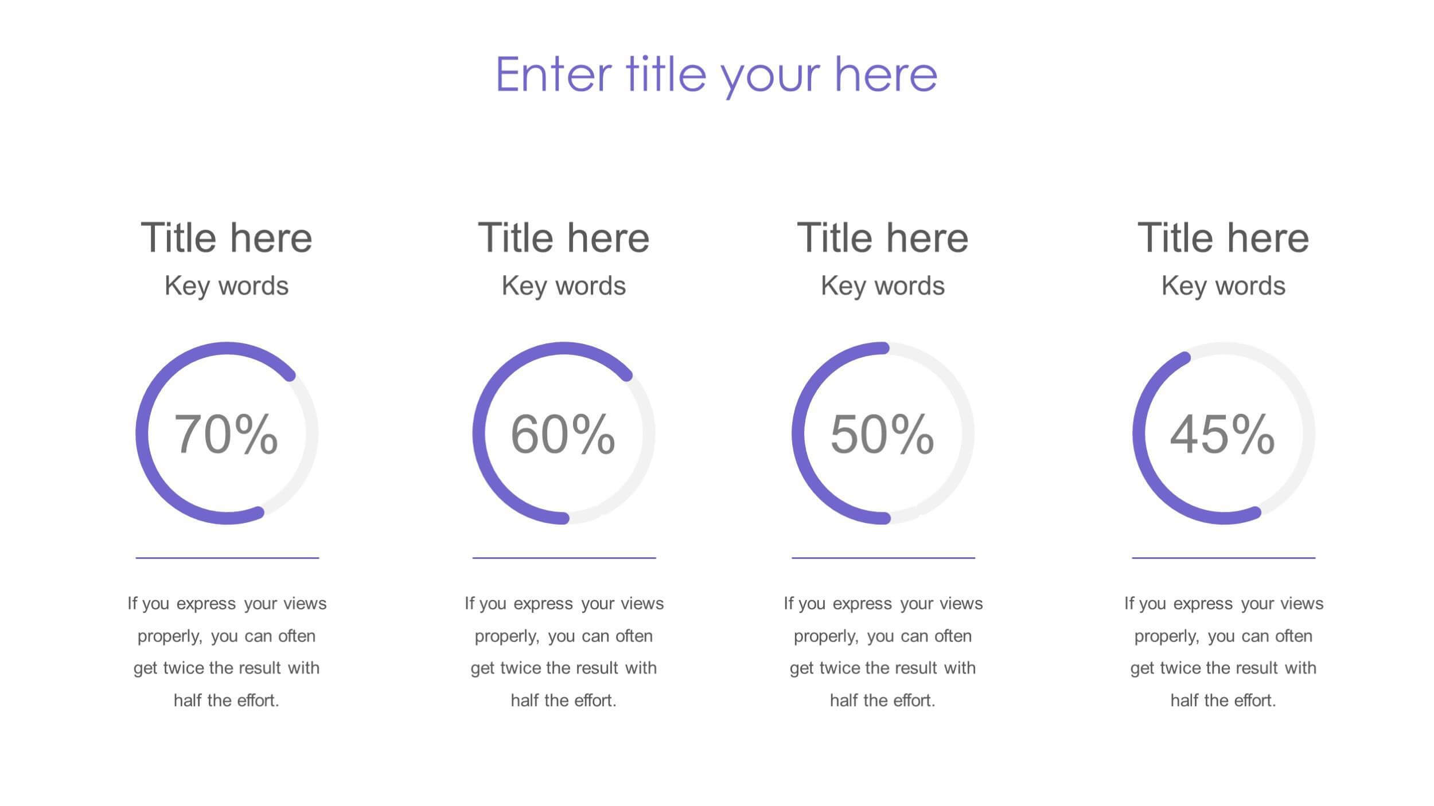Screen dimensions: 1434x806
Task: Select the 70% percentage text
Action: [226, 435]
